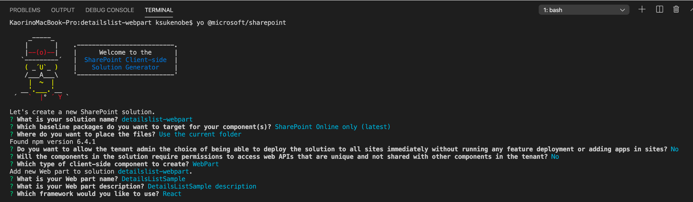This screenshot has height=202, width=693.
Task: Click the 'React' framework answer
Action: [x=172, y=194]
